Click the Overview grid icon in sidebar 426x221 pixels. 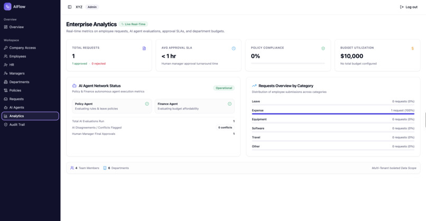6,27
